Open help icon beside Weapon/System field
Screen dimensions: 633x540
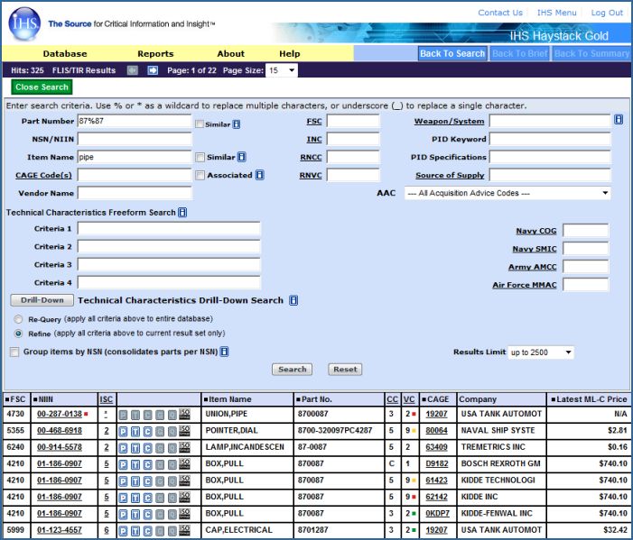(619, 119)
